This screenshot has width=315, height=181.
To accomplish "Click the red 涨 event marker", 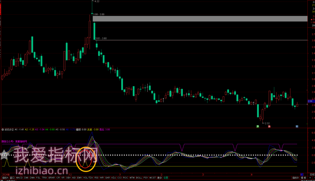I will click(x=269, y=126).
